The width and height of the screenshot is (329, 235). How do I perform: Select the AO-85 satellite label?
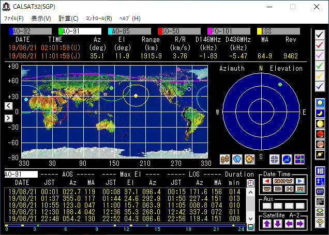[x=129, y=31]
